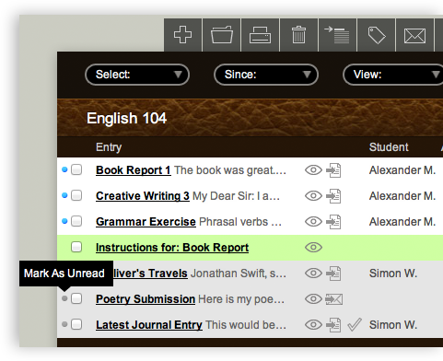Screen dimensions: 443x361
Task: Click the document import icon for Grammar Exercise
Action: 333,222
